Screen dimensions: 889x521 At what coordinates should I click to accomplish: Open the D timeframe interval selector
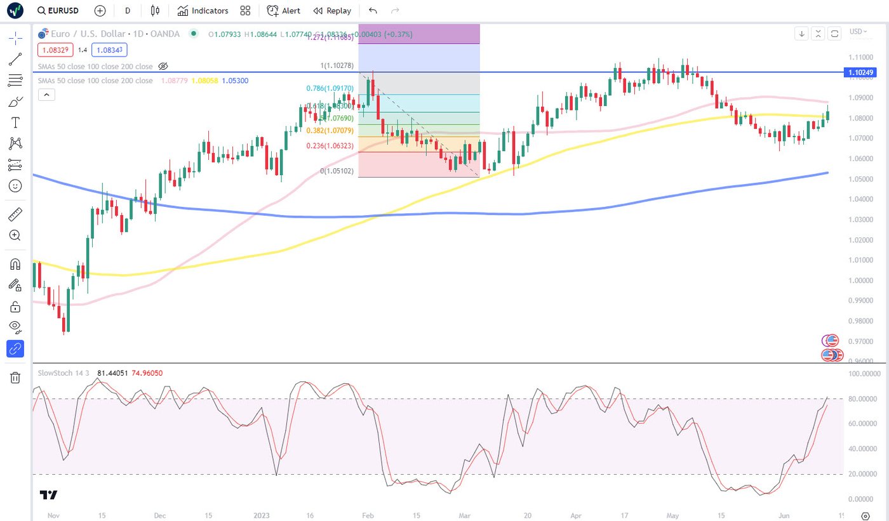(x=128, y=11)
